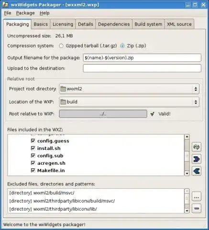209x230 pixels.
Task: Uncheck the acregen.sh file checkbox
Action: pos(33,163)
